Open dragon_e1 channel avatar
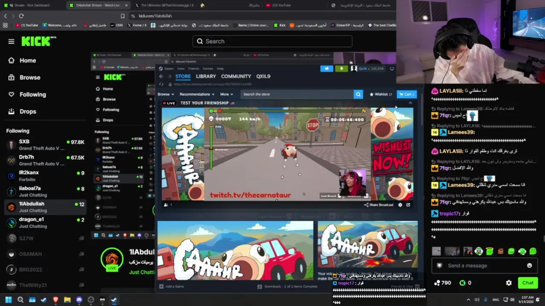This screenshot has height=306, width=545. tap(11, 223)
